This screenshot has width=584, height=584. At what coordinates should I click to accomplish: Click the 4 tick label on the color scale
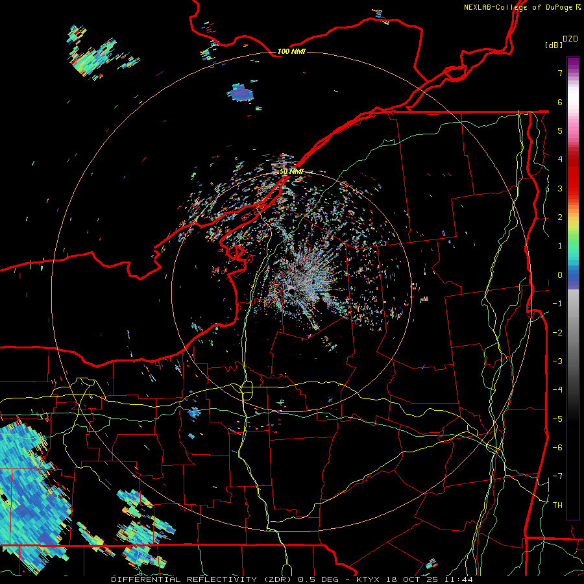click(560, 160)
